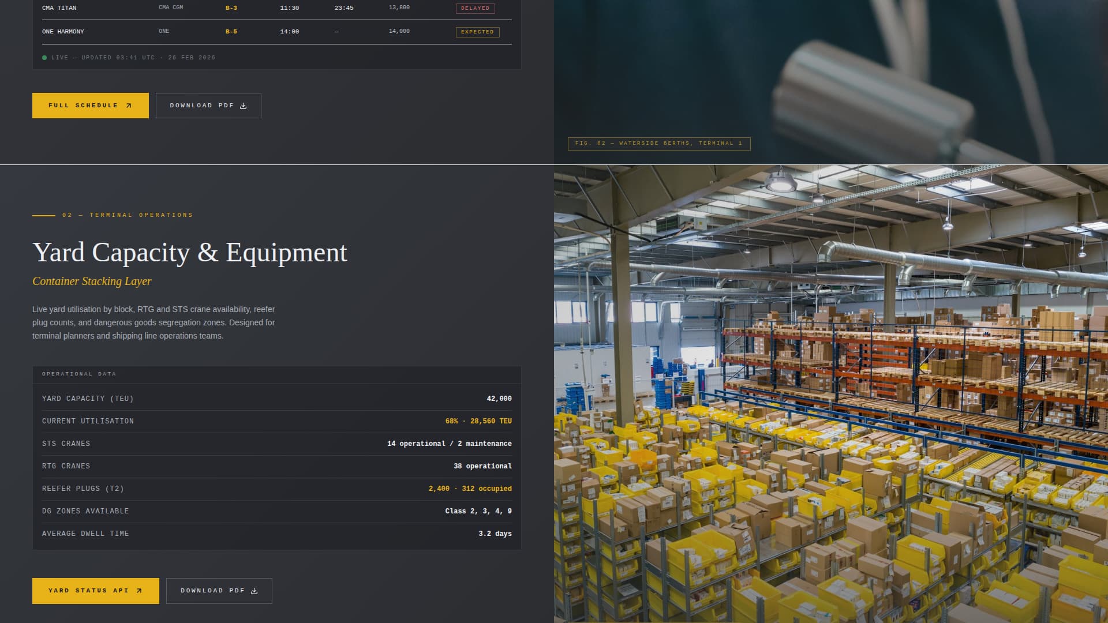
Task: Download the yard capacity PDF
Action: click(x=219, y=591)
